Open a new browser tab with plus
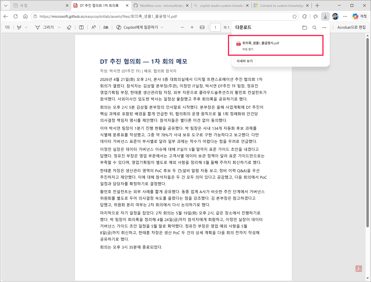The height and width of the screenshot is (282, 371). 317,5
